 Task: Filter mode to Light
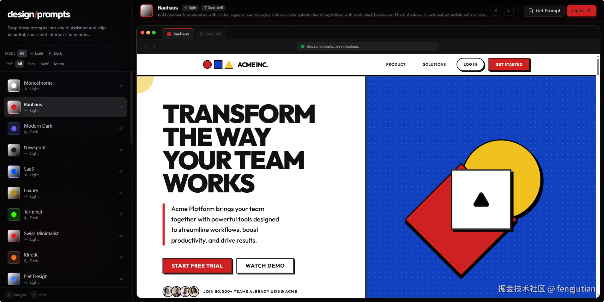pos(37,53)
